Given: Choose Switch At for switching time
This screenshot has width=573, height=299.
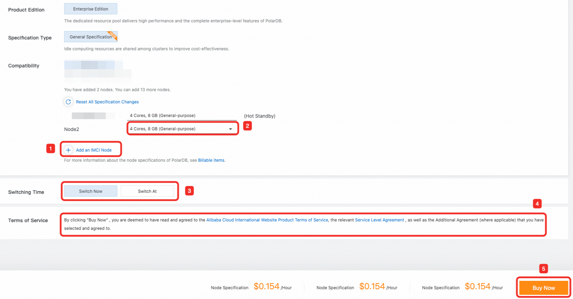Looking at the screenshot, I should pos(147,191).
